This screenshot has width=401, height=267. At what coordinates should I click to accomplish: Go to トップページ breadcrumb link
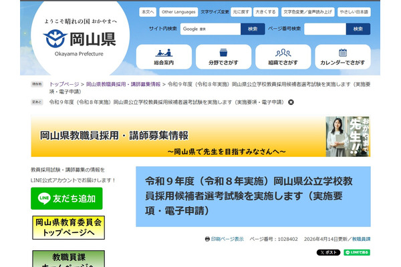[x=64, y=84]
